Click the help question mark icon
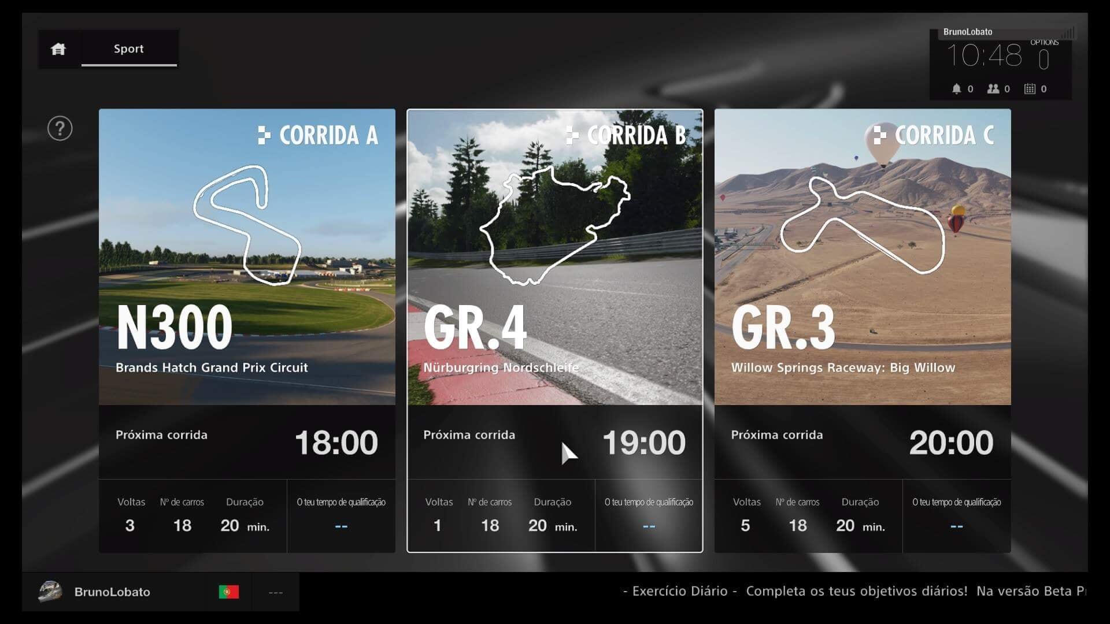Viewport: 1110px width, 624px height. pyautogui.click(x=61, y=128)
